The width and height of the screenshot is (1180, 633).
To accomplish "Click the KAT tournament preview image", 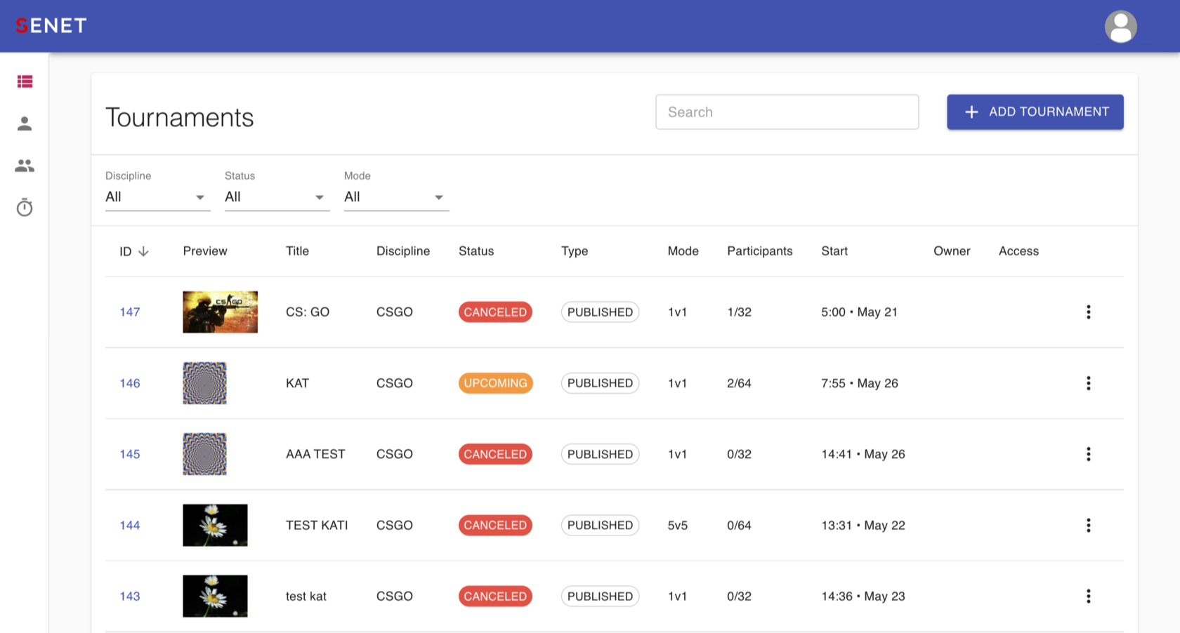I will 204,383.
